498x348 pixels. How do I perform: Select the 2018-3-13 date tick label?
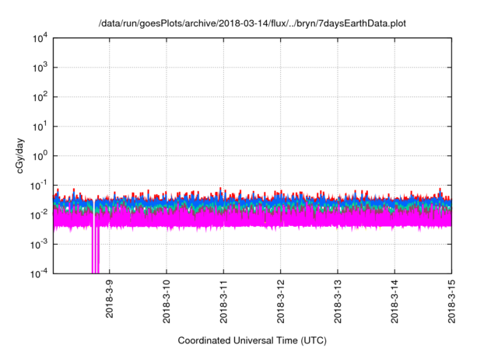(x=338, y=301)
